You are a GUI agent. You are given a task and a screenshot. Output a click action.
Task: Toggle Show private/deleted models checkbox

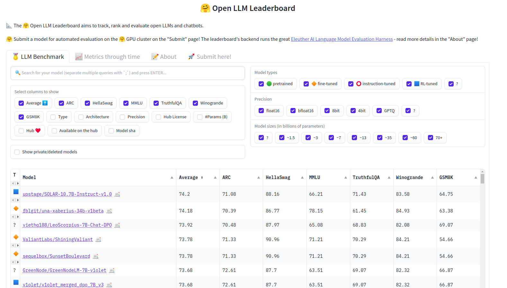[x=17, y=152]
